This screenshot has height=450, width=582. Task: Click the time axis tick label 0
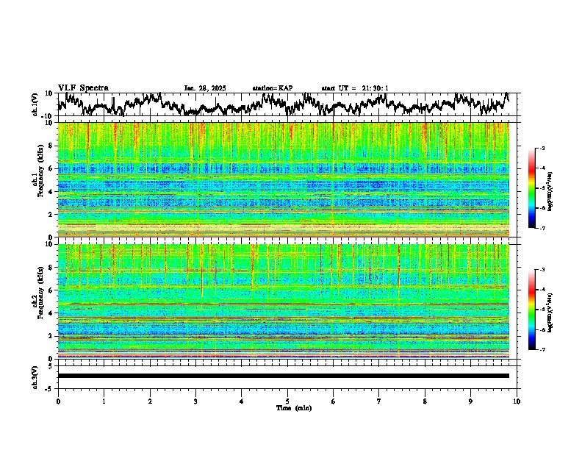pos(58,401)
